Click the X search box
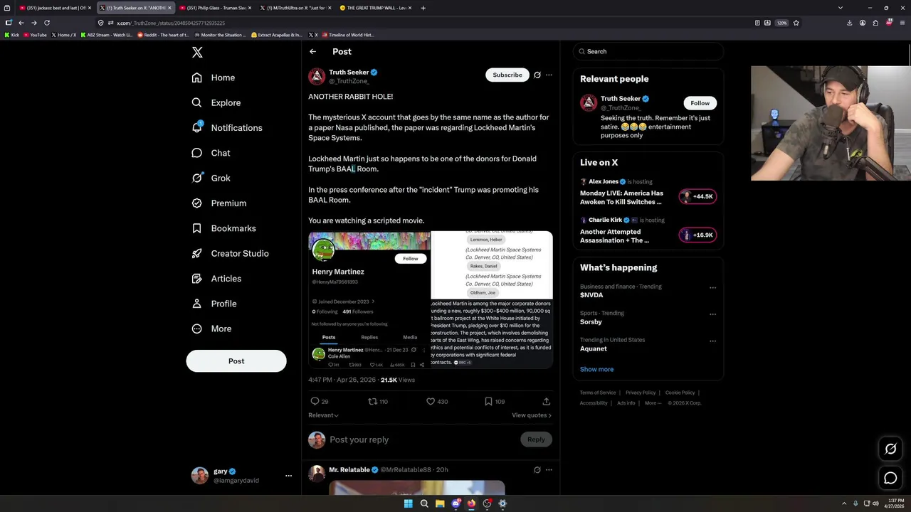The width and height of the screenshot is (911, 512). point(648,51)
